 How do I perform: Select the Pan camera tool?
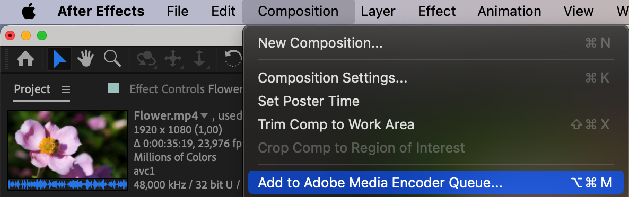click(173, 59)
